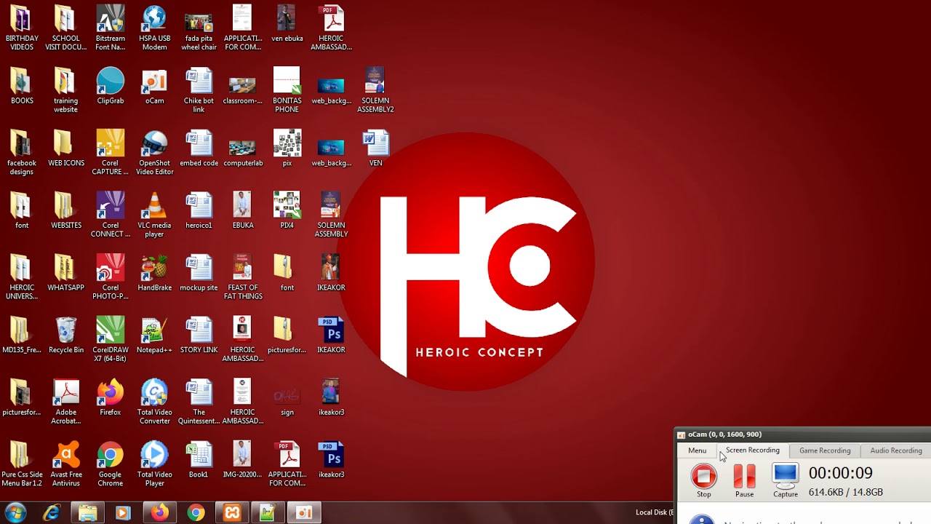Switch to the Audio Recording tab
Image resolution: width=931 pixels, height=524 pixels.
click(x=896, y=450)
